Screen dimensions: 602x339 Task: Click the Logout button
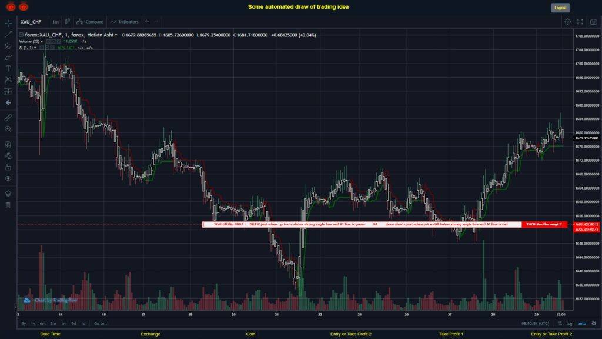(560, 8)
